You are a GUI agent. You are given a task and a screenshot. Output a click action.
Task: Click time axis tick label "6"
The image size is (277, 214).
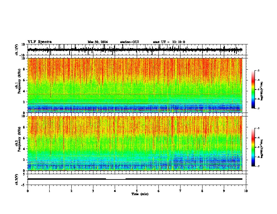tap(159, 191)
